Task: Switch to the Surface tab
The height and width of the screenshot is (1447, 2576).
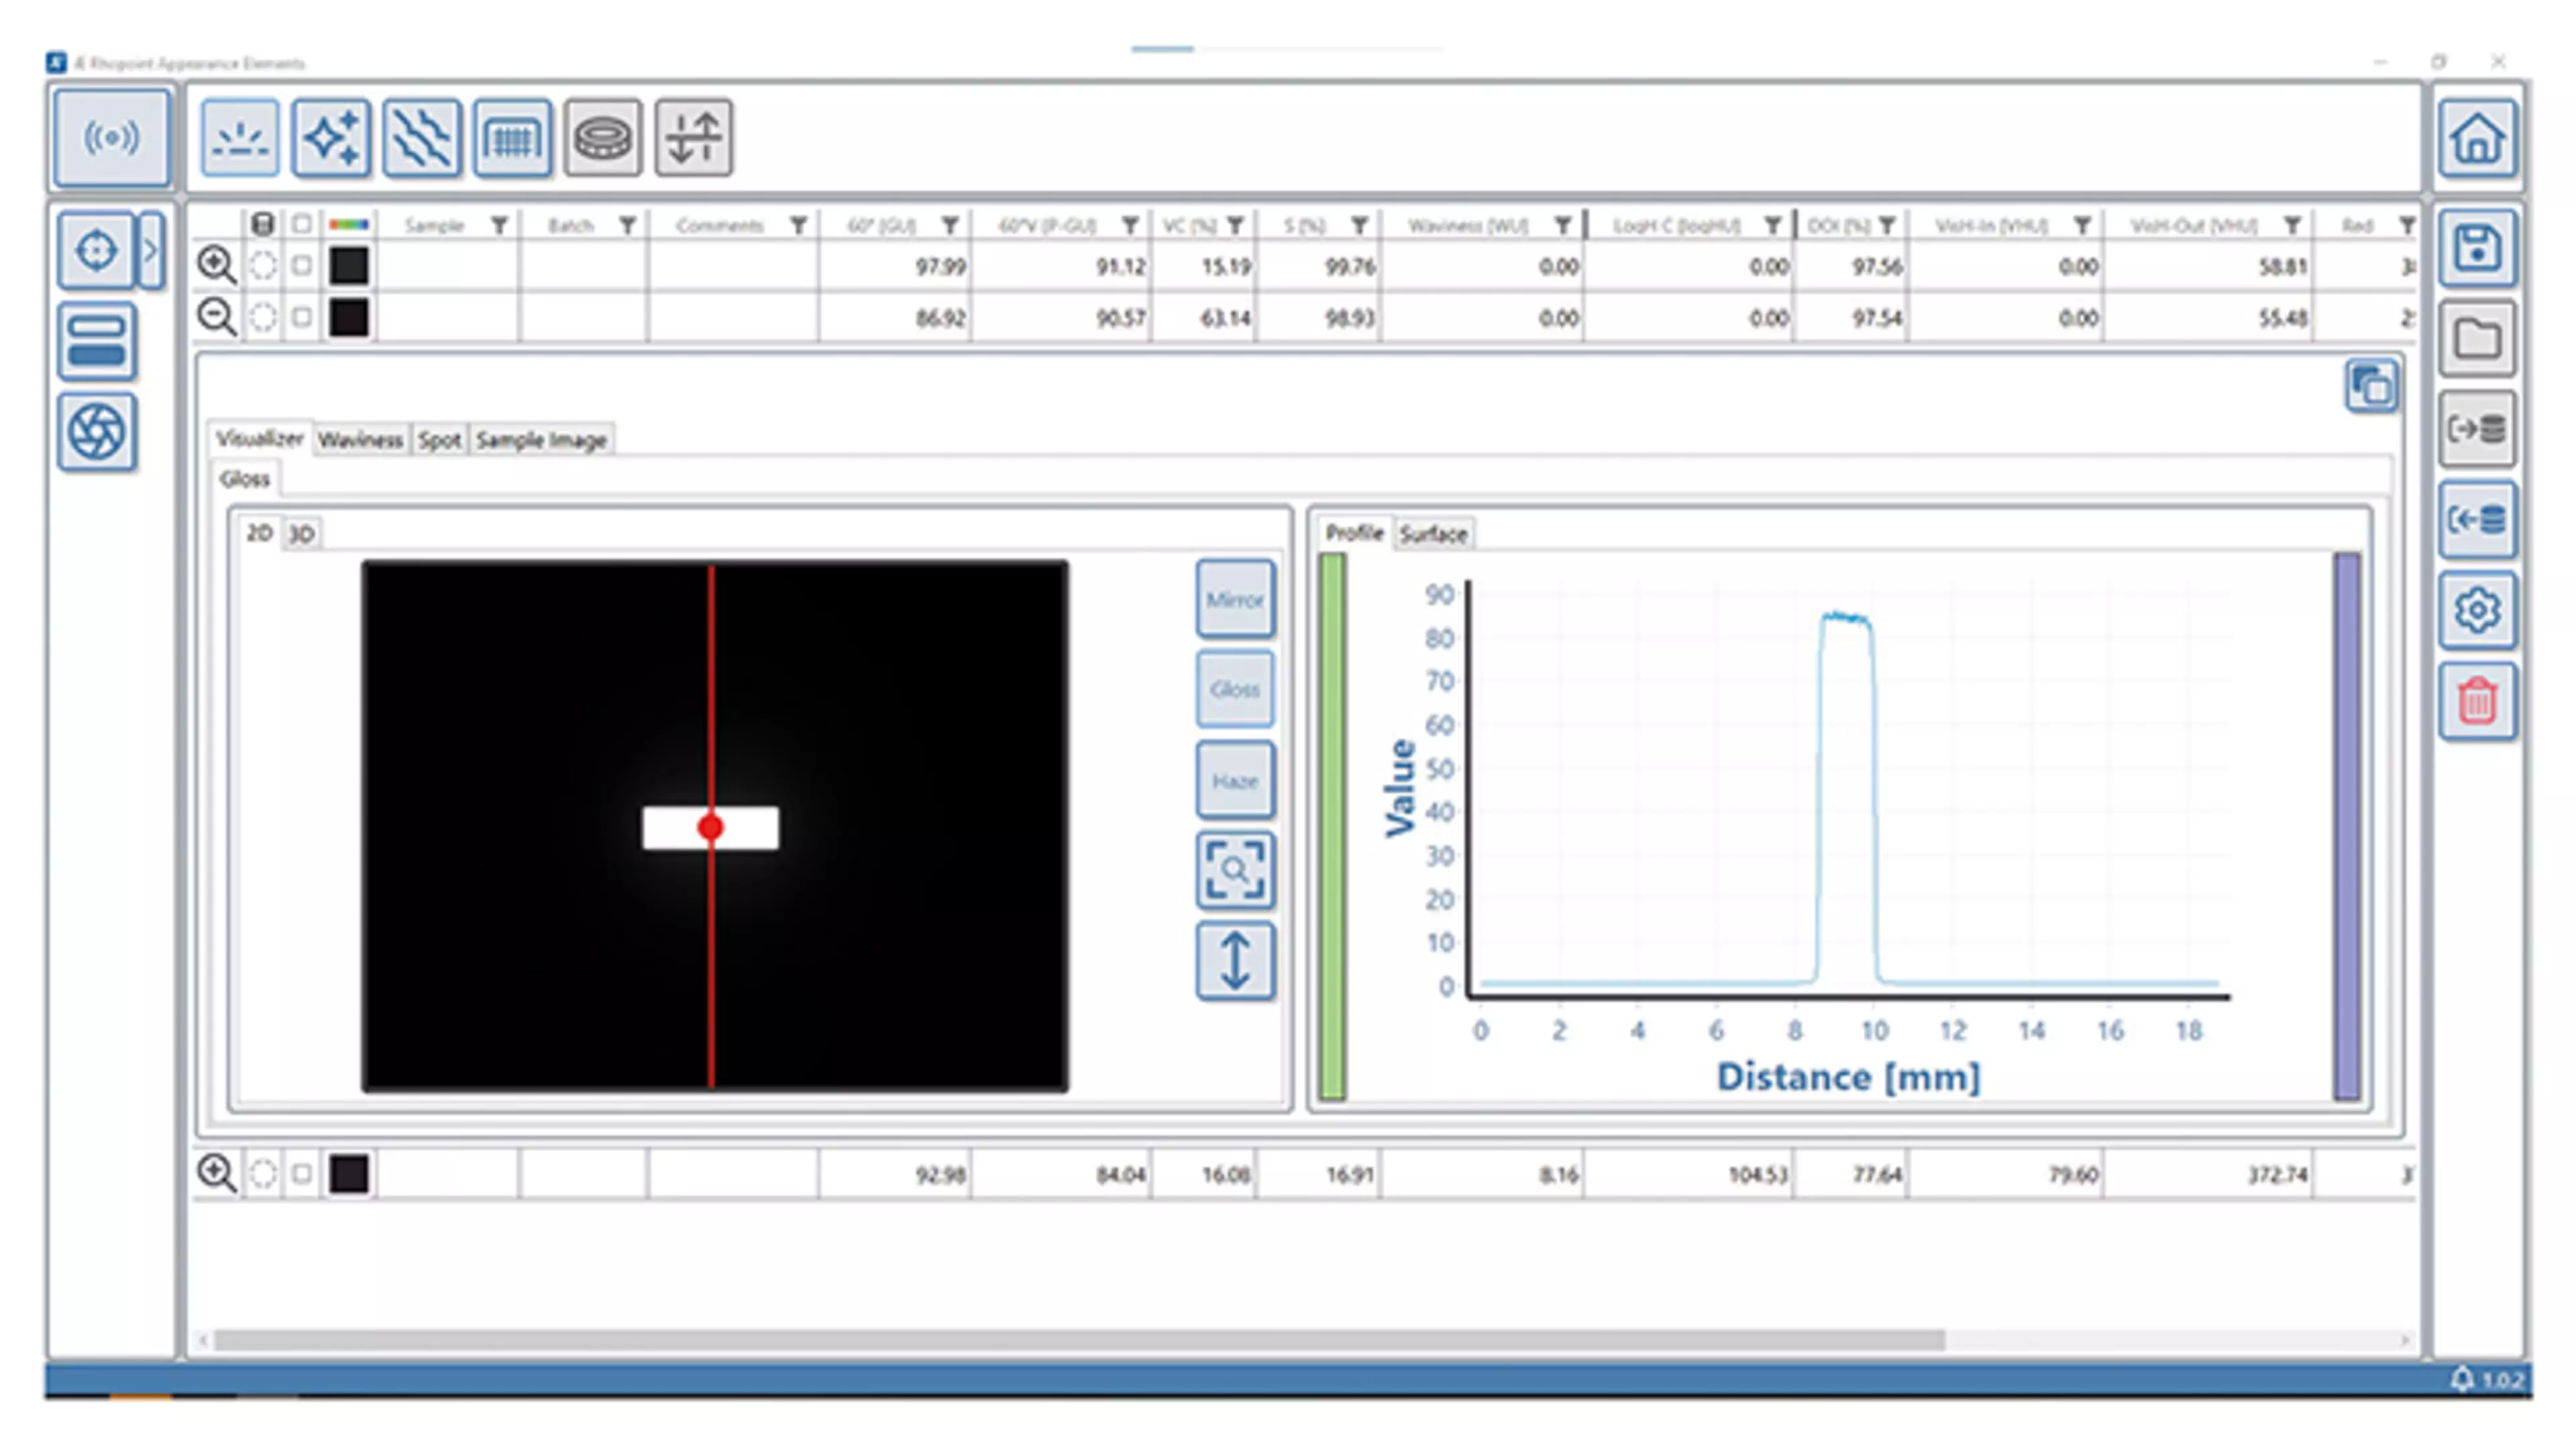Action: click(1433, 534)
